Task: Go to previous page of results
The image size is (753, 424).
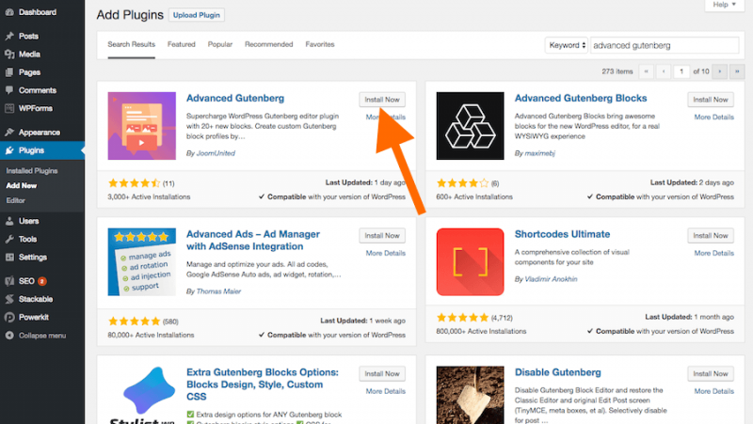Action: [x=664, y=71]
